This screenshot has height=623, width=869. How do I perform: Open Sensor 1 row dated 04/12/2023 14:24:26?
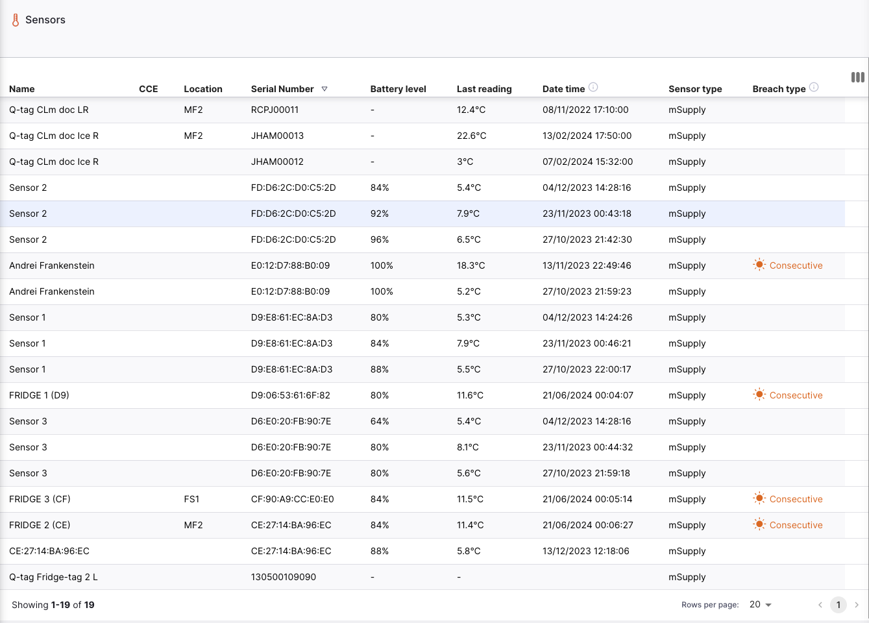point(422,317)
